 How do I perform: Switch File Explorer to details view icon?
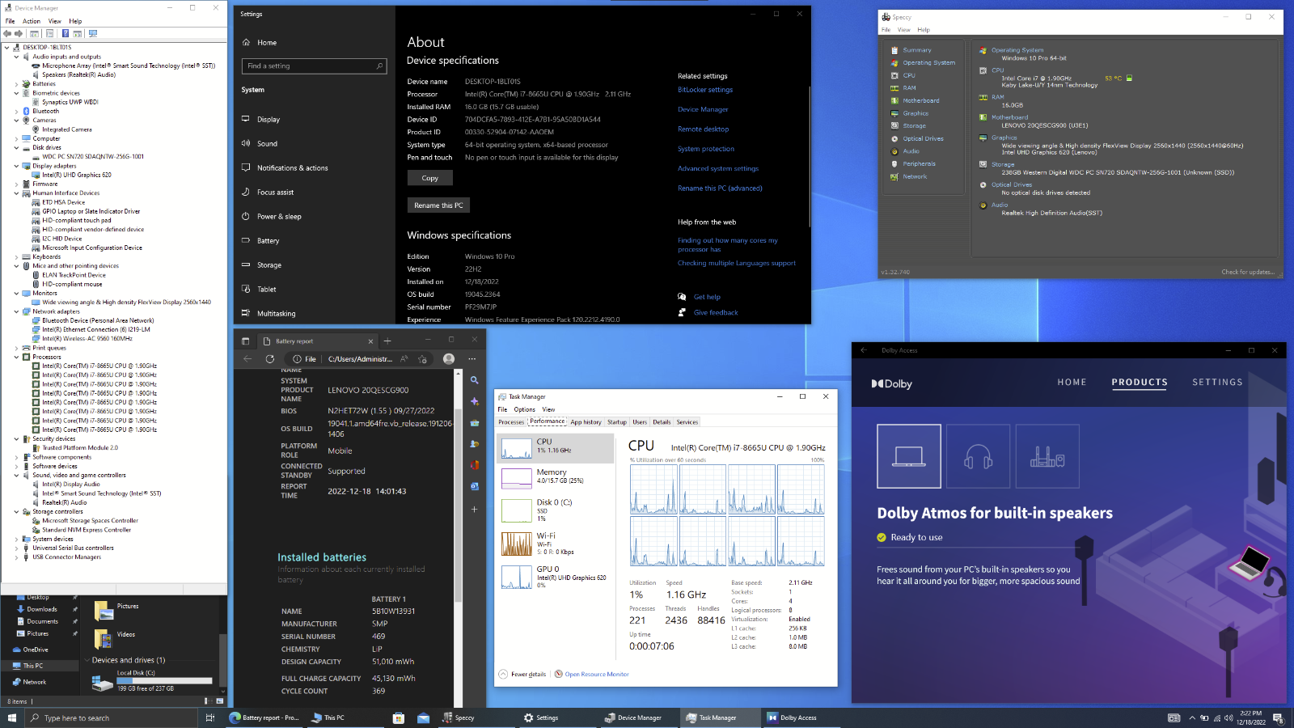(x=208, y=701)
